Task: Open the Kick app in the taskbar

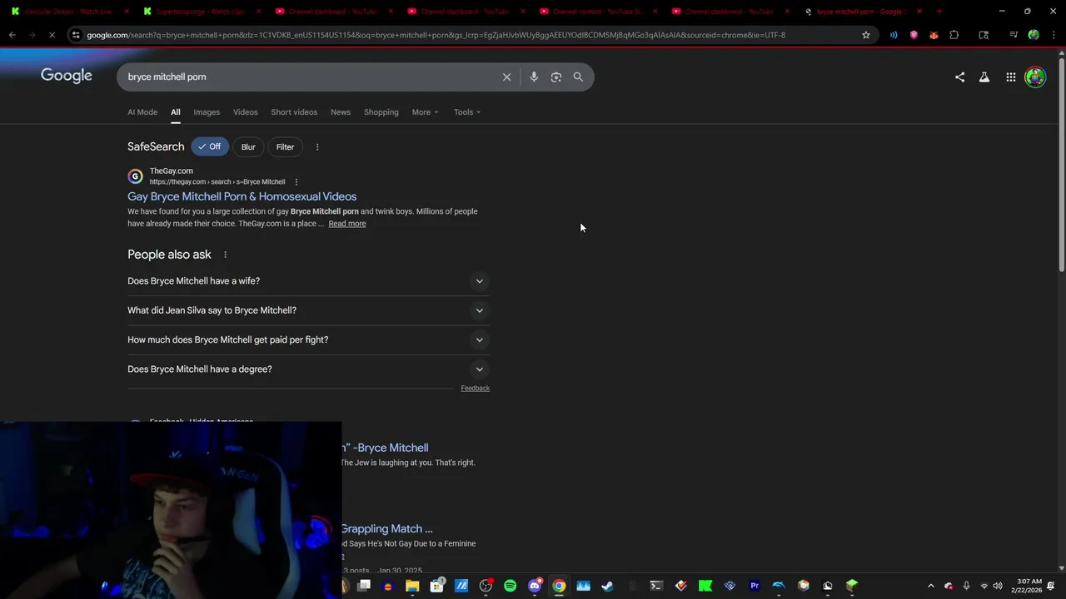Action: pyautogui.click(x=705, y=586)
